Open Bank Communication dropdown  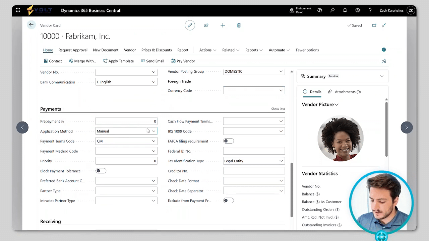pos(154,82)
